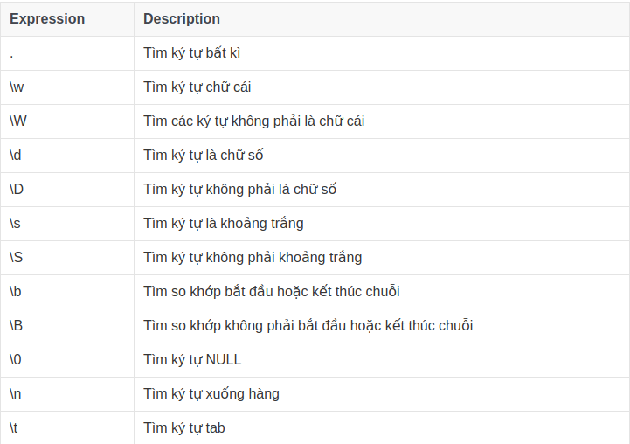Select the uppercase \D expression cell
This screenshot has width=630, height=444.
(x=17, y=190)
